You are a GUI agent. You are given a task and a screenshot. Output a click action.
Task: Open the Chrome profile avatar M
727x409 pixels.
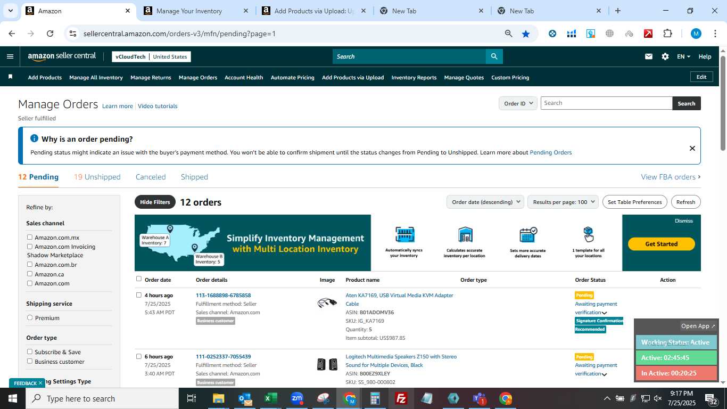point(696,34)
